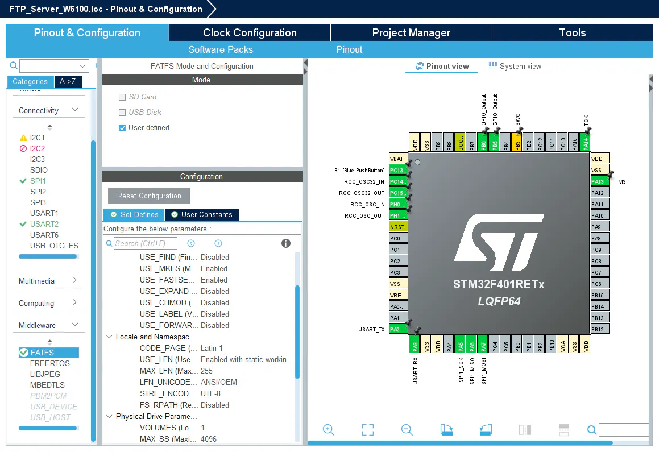The height and width of the screenshot is (452, 659).
Task: Open the Software Packs menu
Action: 221,49
